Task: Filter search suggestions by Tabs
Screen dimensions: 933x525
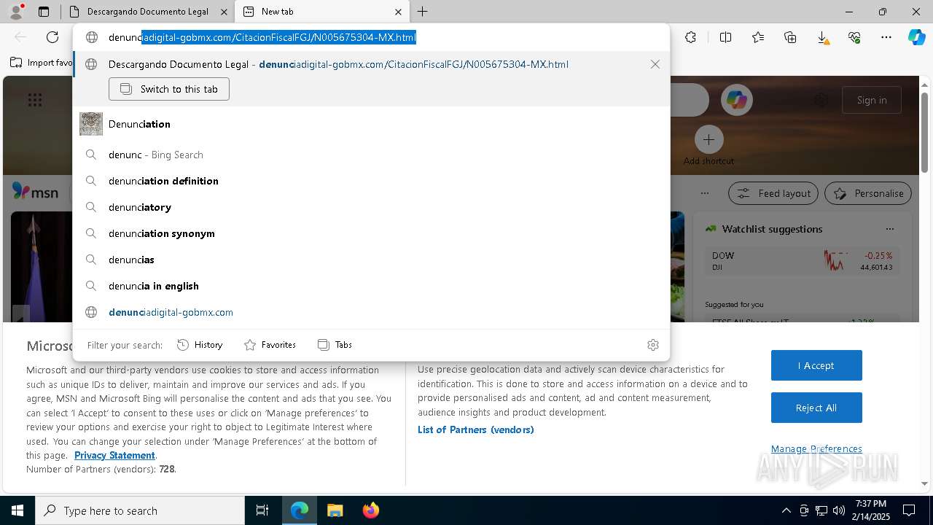Action: click(335, 345)
